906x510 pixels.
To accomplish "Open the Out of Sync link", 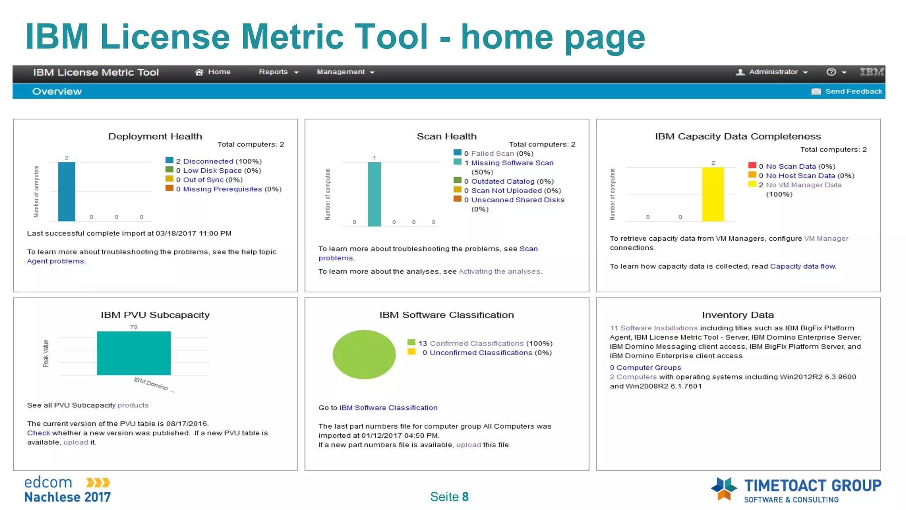I will click(203, 180).
